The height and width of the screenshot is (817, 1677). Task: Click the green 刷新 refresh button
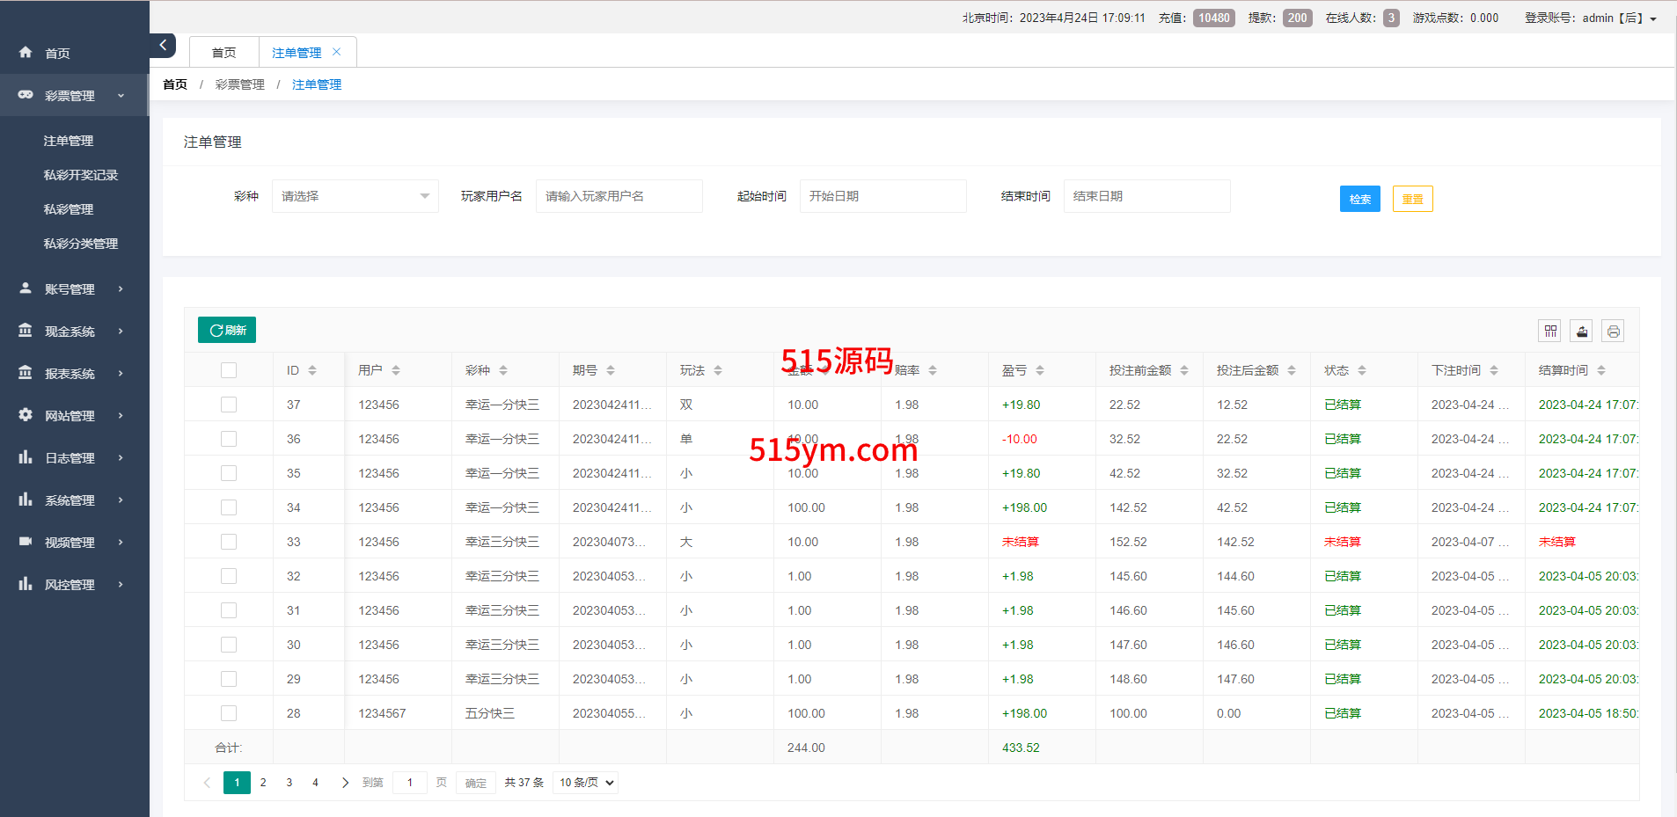point(227,330)
